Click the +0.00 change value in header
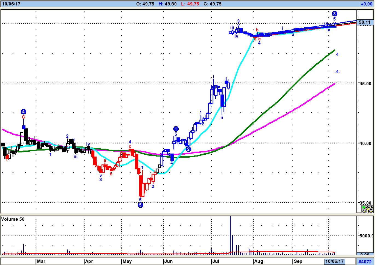The width and height of the screenshot is (383, 265). [x=366, y=4]
